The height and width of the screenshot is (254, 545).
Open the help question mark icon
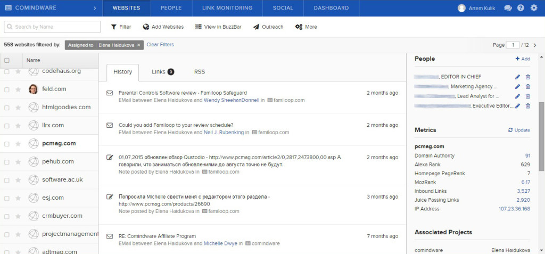pyautogui.click(x=521, y=8)
